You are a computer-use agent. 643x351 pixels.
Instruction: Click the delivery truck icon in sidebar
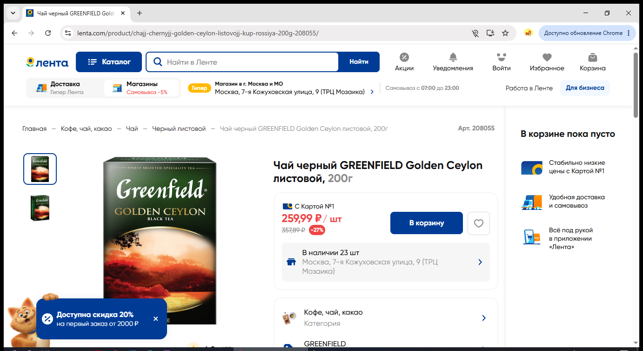(531, 202)
